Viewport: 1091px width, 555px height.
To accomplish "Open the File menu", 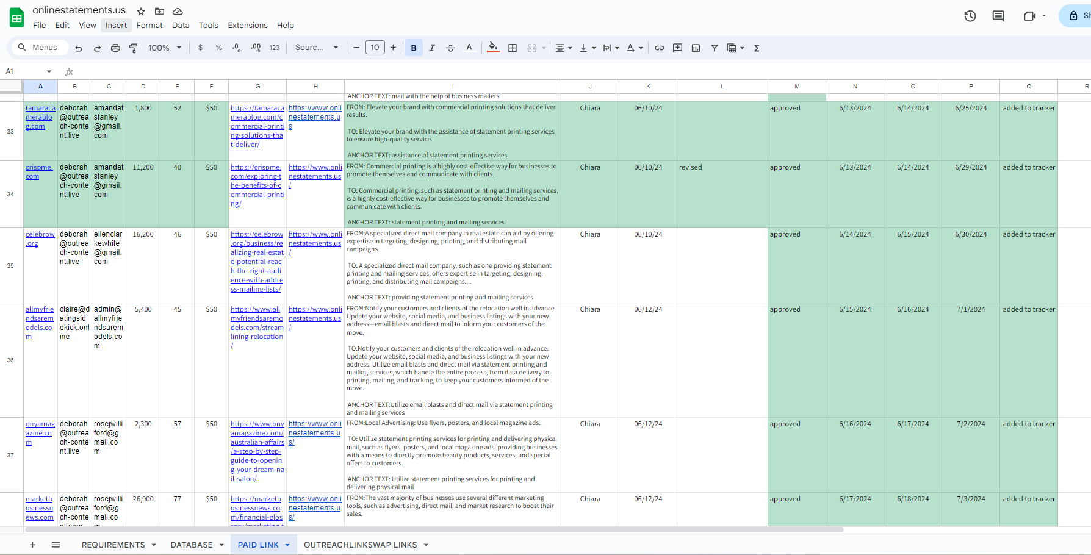I will [x=40, y=25].
